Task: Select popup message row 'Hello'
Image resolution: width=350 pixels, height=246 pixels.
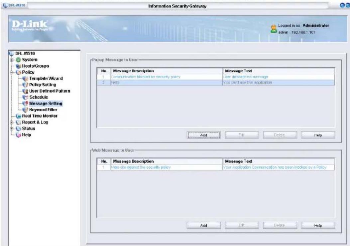Action: (216, 83)
